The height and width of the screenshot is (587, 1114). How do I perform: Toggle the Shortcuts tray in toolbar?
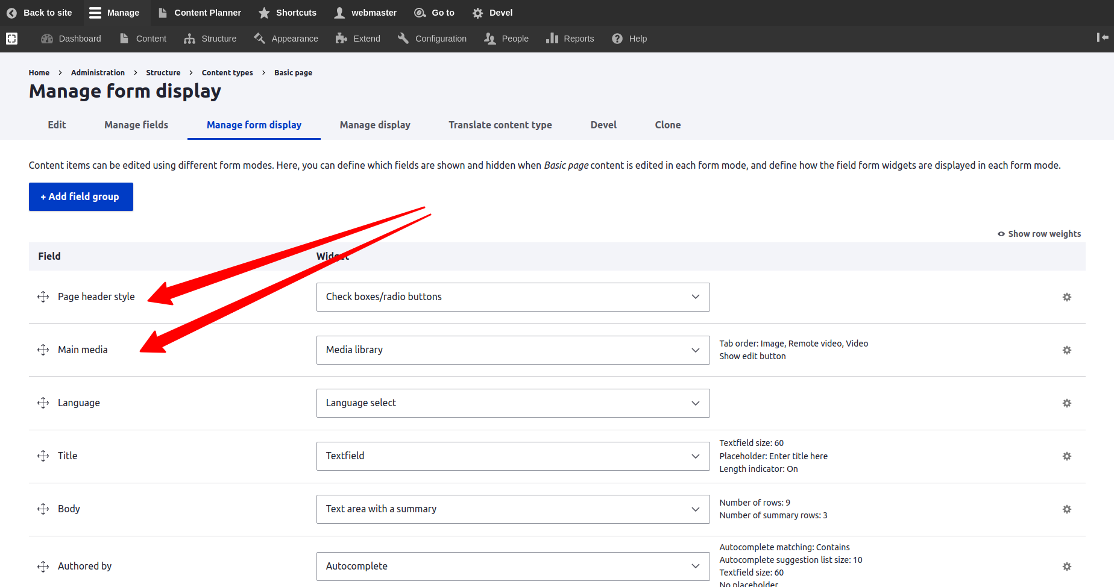click(287, 13)
